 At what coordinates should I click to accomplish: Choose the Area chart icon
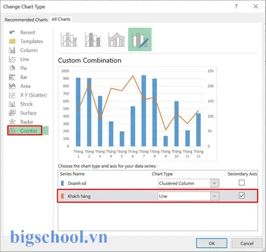[x=12, y=86]
